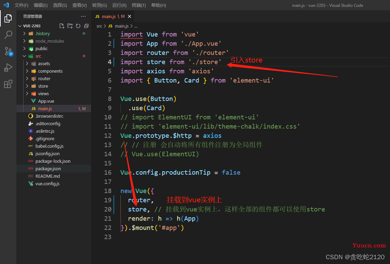Open the 选择(S) menu
Viewport: 390px width, 264px height.
coord(60,5)
